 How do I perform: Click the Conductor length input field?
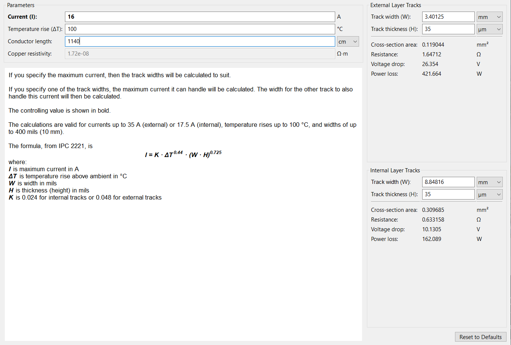[x=200, y=41]
